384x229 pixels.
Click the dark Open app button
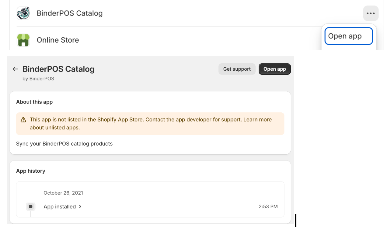point(275,69)
